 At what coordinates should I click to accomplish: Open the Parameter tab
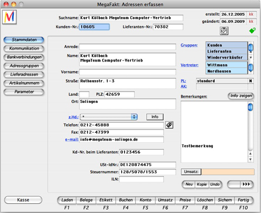(24, 92)
